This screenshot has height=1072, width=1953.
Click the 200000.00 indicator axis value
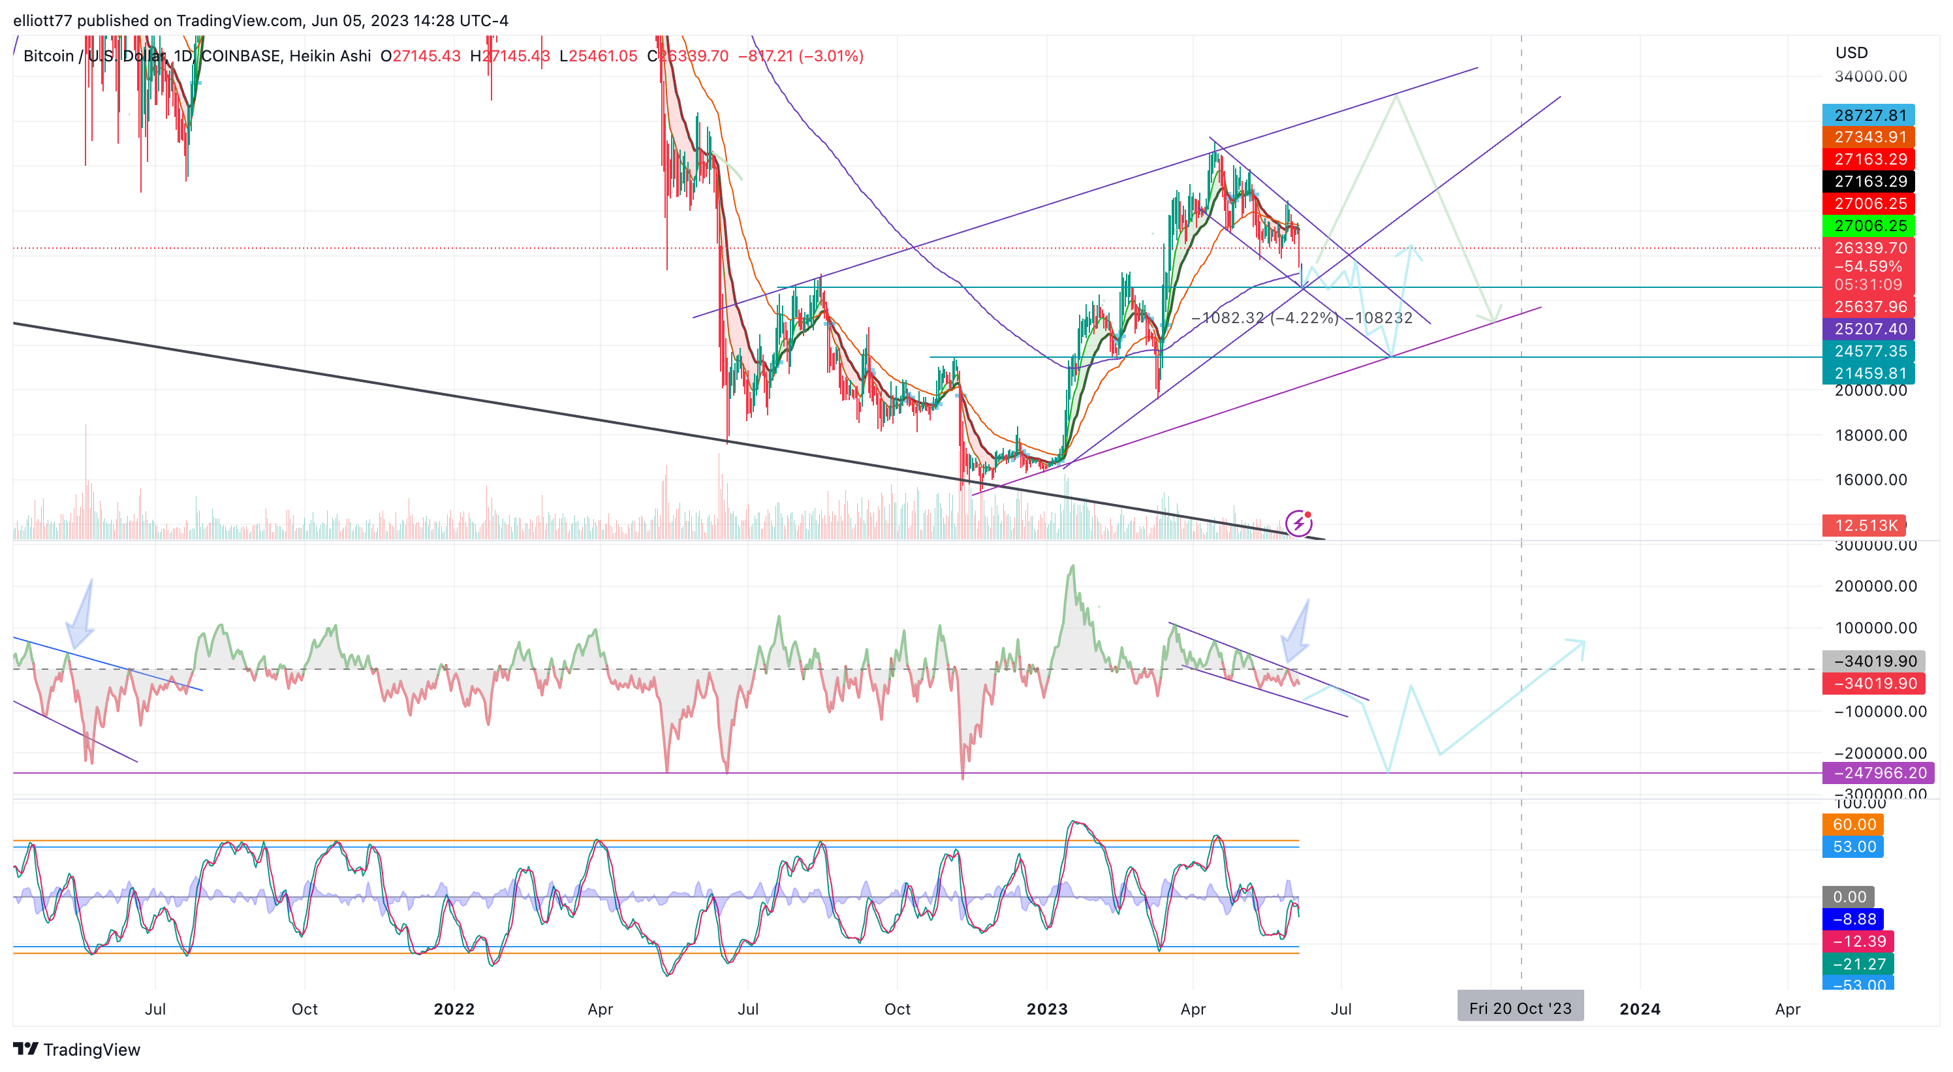[x=1876, y=586]
